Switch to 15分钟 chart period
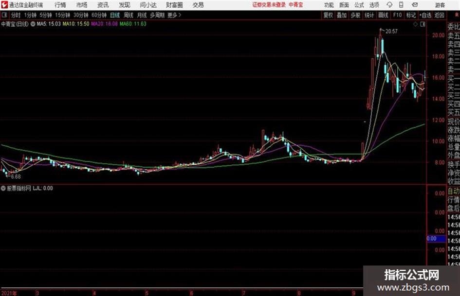 pos(62,15)
